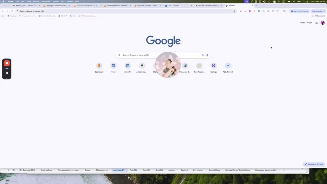Expand dropdown of Стата sheet tab
The image size is (327, 184).
click(92, 170)
